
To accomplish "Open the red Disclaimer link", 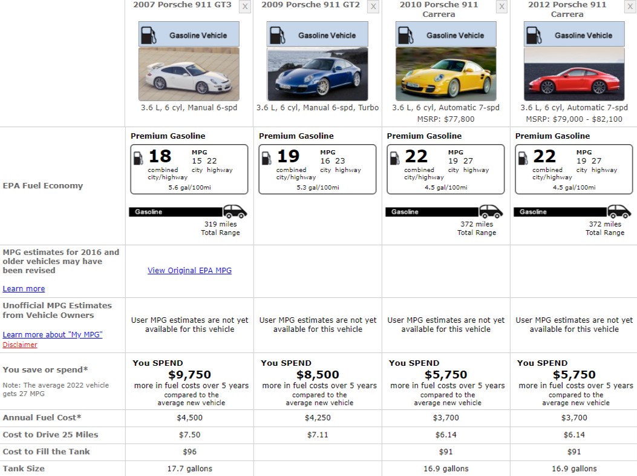I will (x=20, y=345).
